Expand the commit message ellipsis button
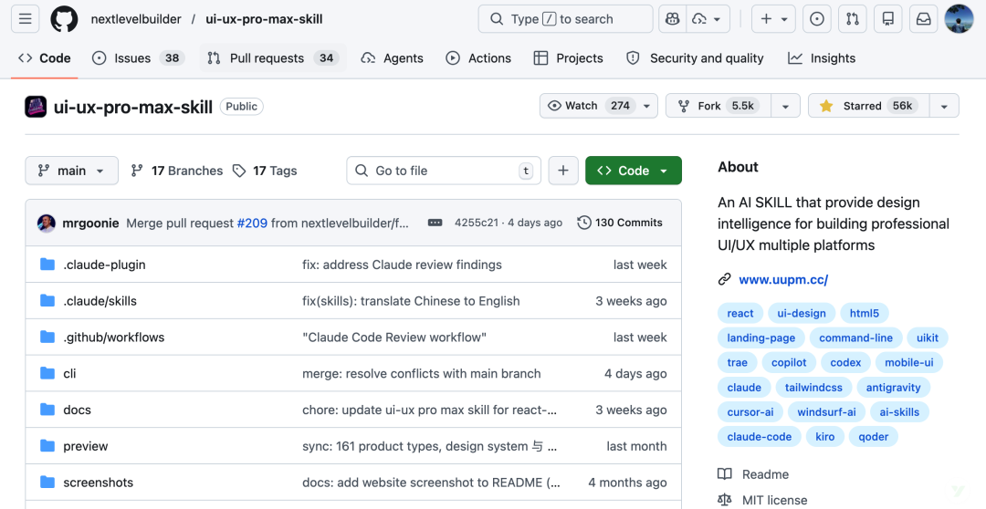Screen dimensions: 986x509 pyautogui.click(x=435, y=223)
